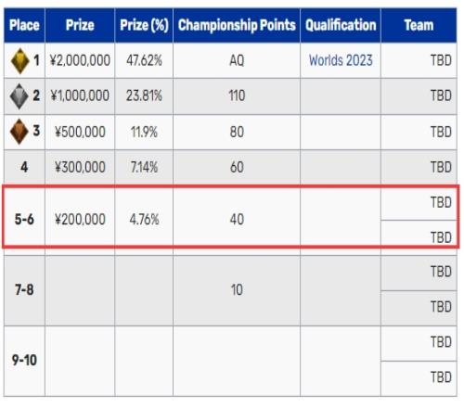Image resolution: width=464 pixels, height=408 pixels.
Task: Click the 5-6 place cell
Action: (x=24, y=220)
